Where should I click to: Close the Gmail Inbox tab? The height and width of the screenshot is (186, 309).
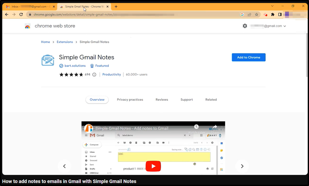coord(54,6)
